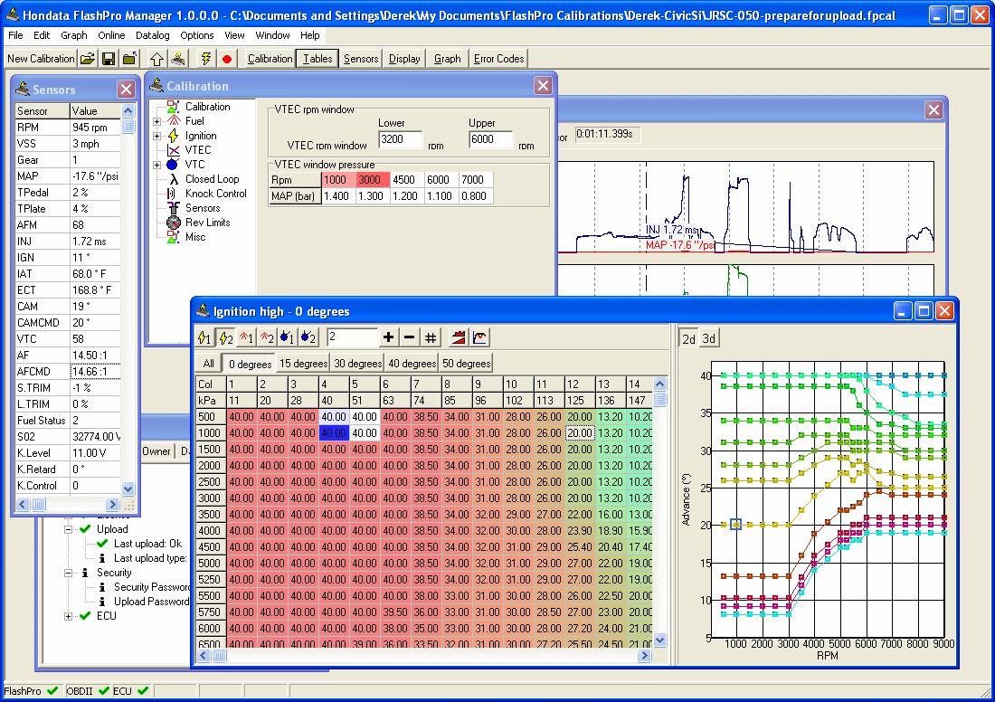This screenshot has height=702, width=995.
Task: Click the red datalog record icon
Action: click(227, 59)
